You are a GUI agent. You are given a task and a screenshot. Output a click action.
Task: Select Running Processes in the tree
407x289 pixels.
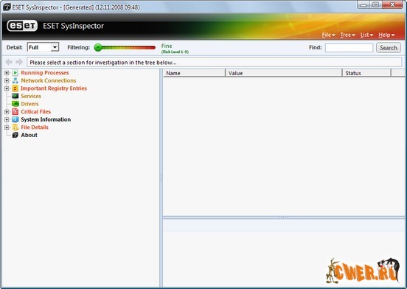(45, 73)
